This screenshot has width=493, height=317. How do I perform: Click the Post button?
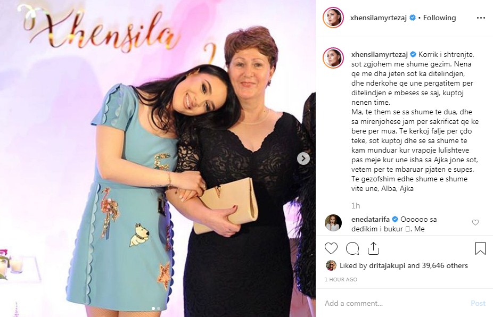pos(478,303)
